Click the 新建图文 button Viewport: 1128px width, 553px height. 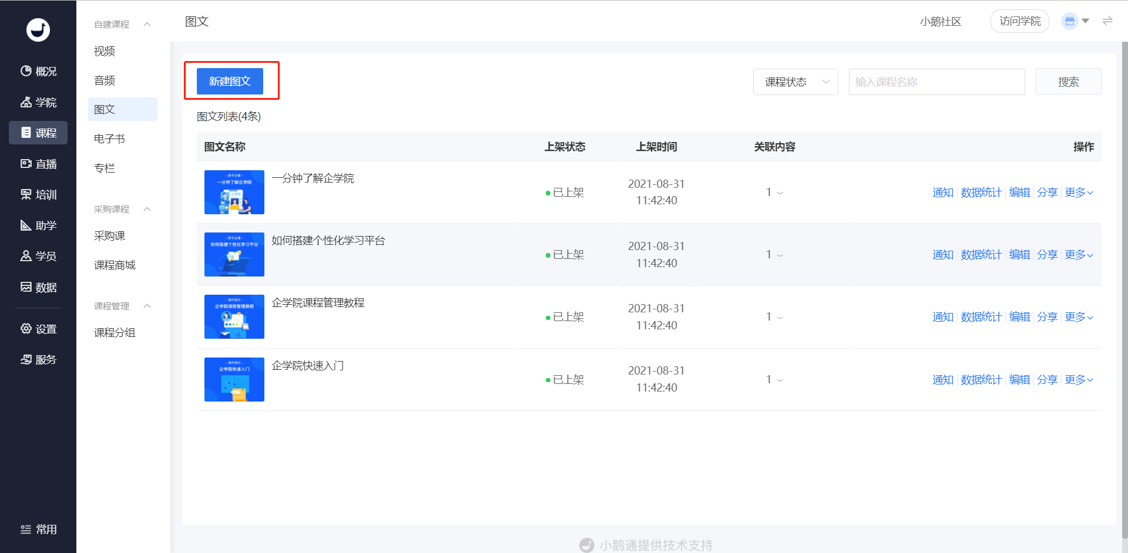point(230,81)
